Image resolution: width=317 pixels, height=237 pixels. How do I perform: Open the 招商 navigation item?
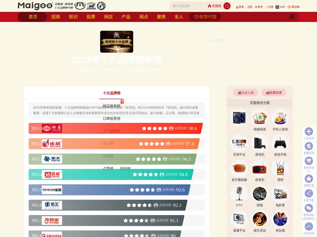tap(55, 17)
